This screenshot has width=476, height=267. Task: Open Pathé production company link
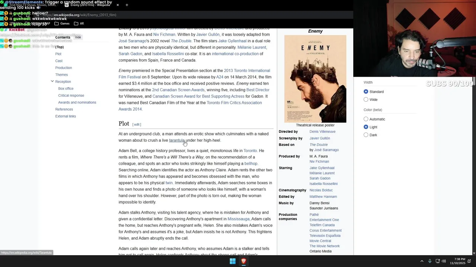point(314,215)
